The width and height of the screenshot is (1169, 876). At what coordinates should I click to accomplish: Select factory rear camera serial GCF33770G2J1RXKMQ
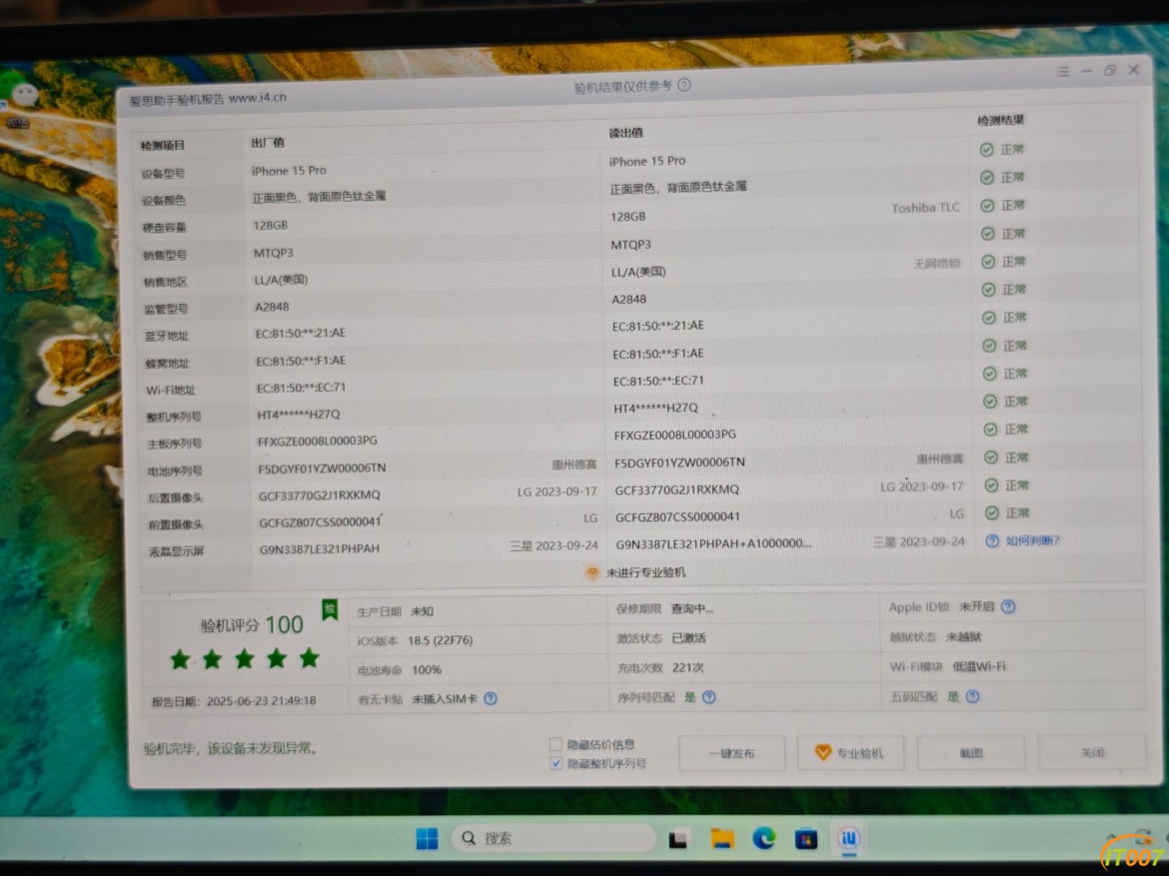pos(319,495)
